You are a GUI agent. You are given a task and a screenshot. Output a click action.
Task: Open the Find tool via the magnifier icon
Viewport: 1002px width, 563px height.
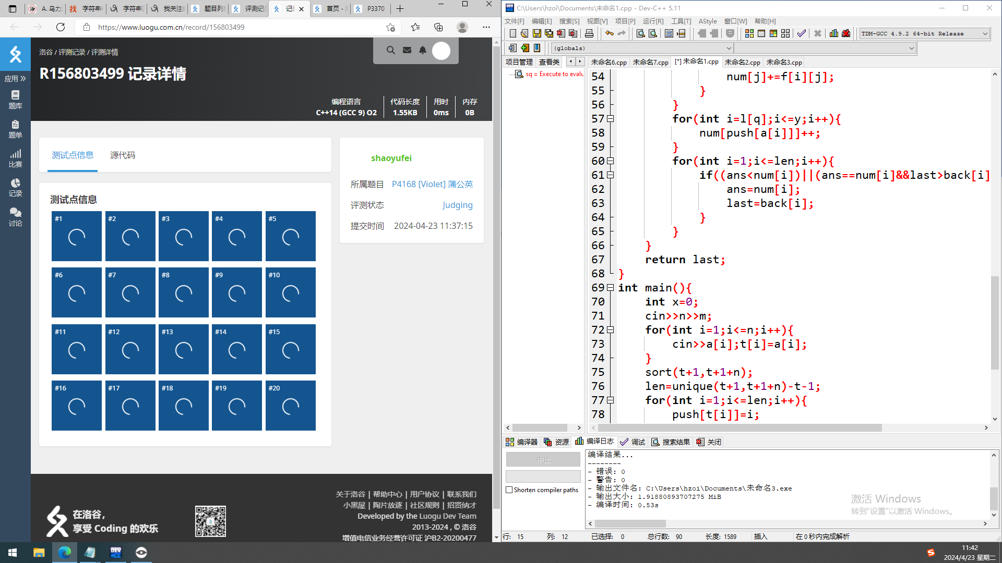point(641,34)
